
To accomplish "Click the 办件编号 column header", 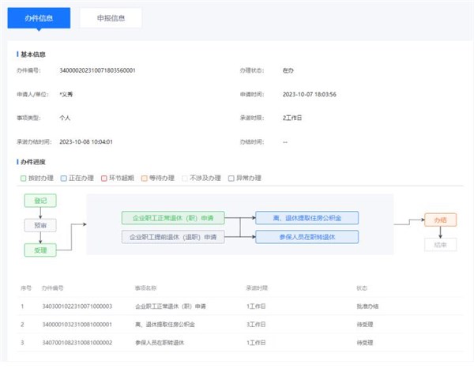I will tap(53, 288).
